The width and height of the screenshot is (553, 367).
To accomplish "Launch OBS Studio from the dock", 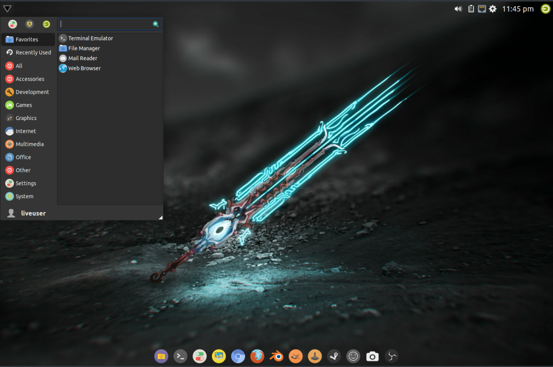I will point(392,356).
